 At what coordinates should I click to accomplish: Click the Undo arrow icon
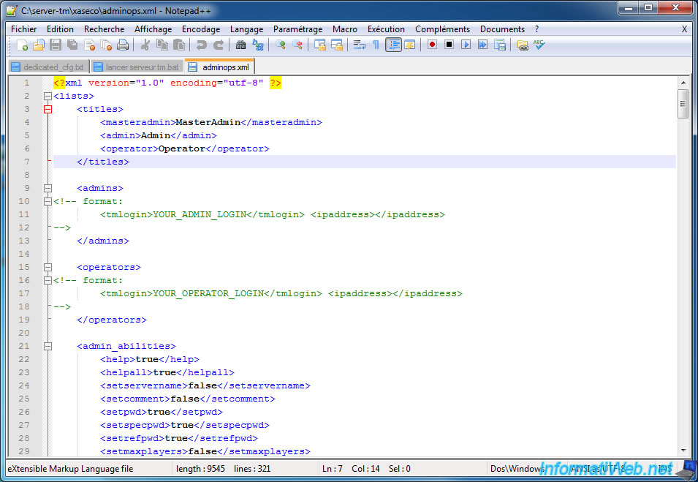pos(201,45)
